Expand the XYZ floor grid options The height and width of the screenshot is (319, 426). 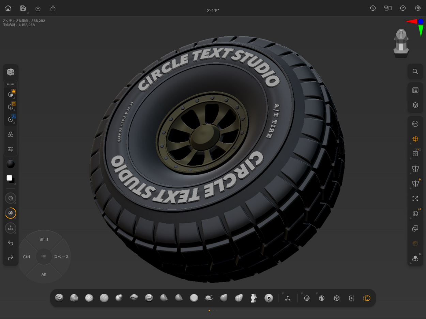[415, 154]
